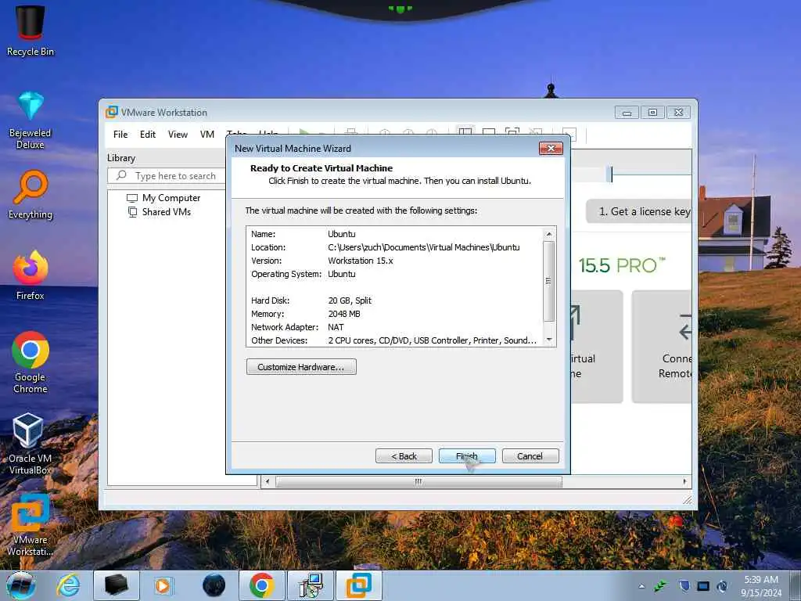Viewport: 801px width, 601px height.
Task: Open black box app in taskbar
Action: point(117,585)
